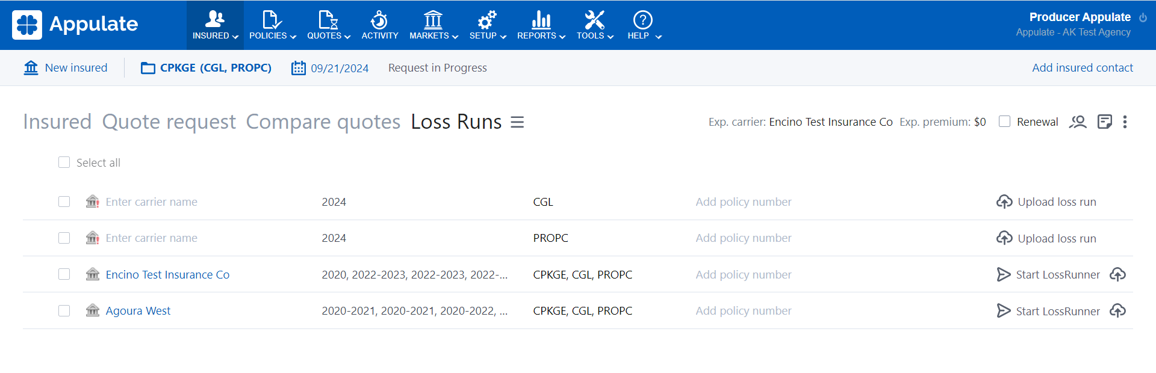Screen dimensions: 1156x373
Task: Click Enter carrier name field in CGL row
Action: [x=152, y=202]
